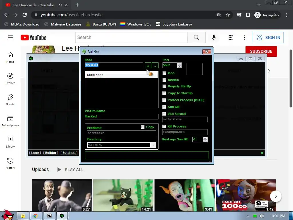Click the YouTube Search box

point(131,38)
